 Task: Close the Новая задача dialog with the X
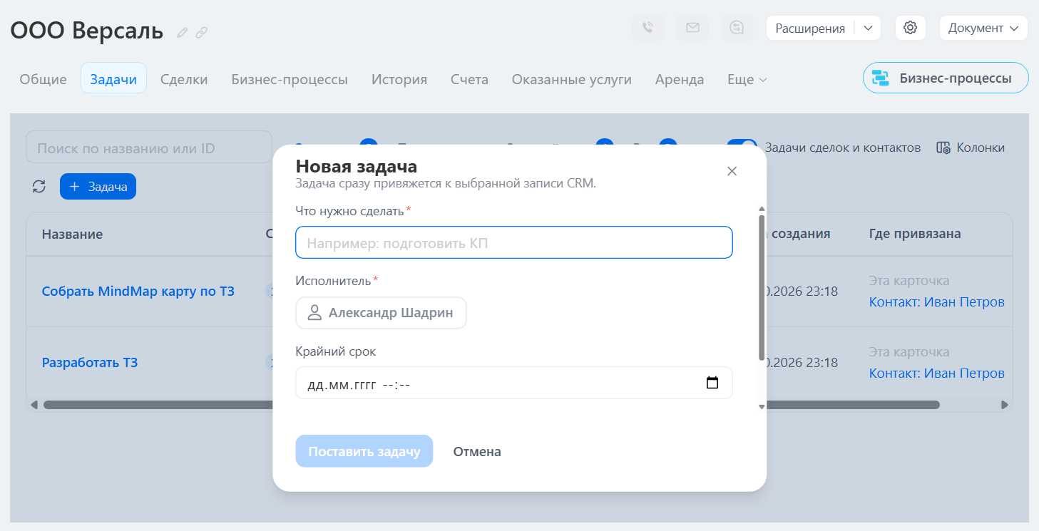pyautogui.click(x=732, y=171)
